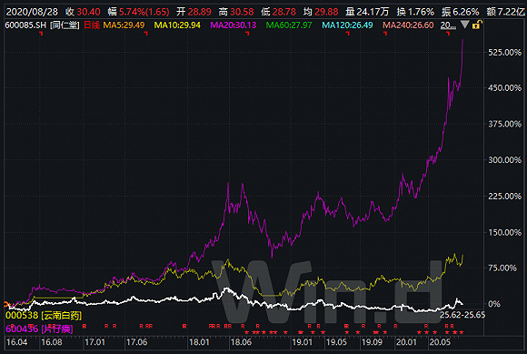This screenshot has height=354, width=527.
Task: Click the 150.00% axis label
Action: pyautogui.click(x=505, y=233)
